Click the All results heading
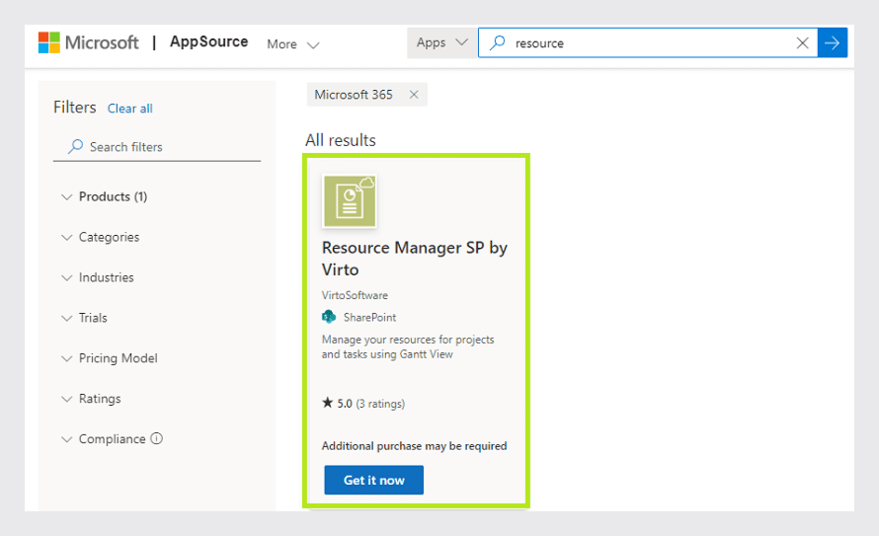The height and width of the screenshot is (536, 879). pyautogui.click(x=341, y=140)
